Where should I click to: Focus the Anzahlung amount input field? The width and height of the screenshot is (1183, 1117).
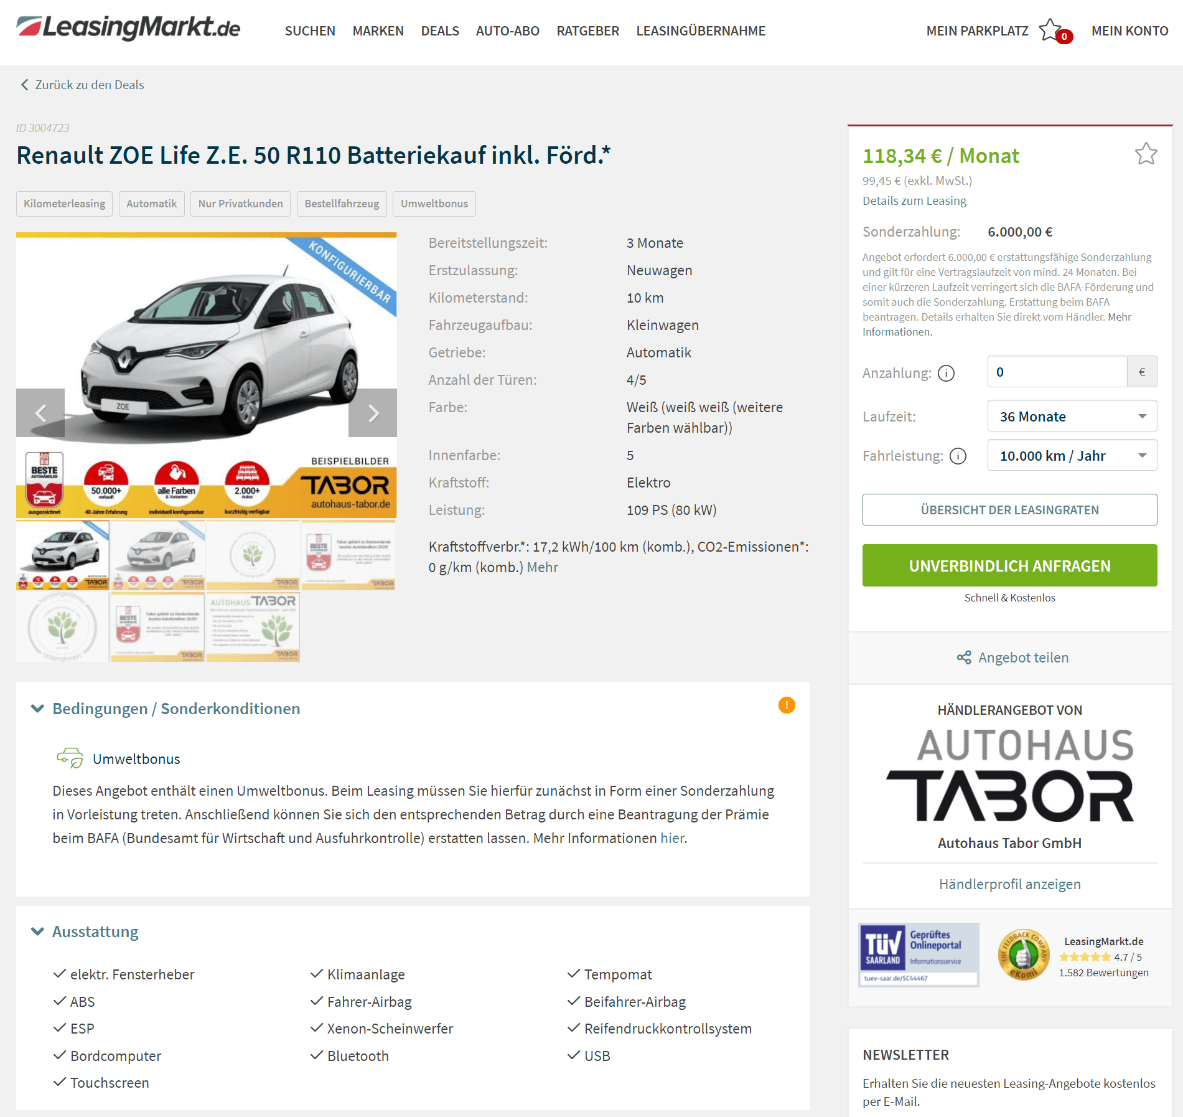(x=1057, y=372)
